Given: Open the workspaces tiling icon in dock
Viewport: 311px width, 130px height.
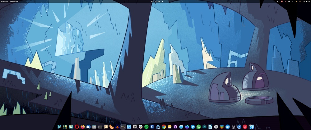Looking at the screenshot, I should click(x=71, y=127).
